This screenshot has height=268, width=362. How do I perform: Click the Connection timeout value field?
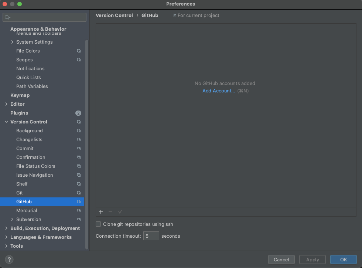tap(151, 236)
